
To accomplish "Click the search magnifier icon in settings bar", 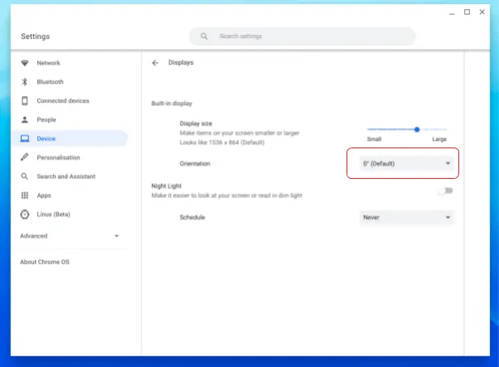I will pyautogui.click(x=204, y=36).
